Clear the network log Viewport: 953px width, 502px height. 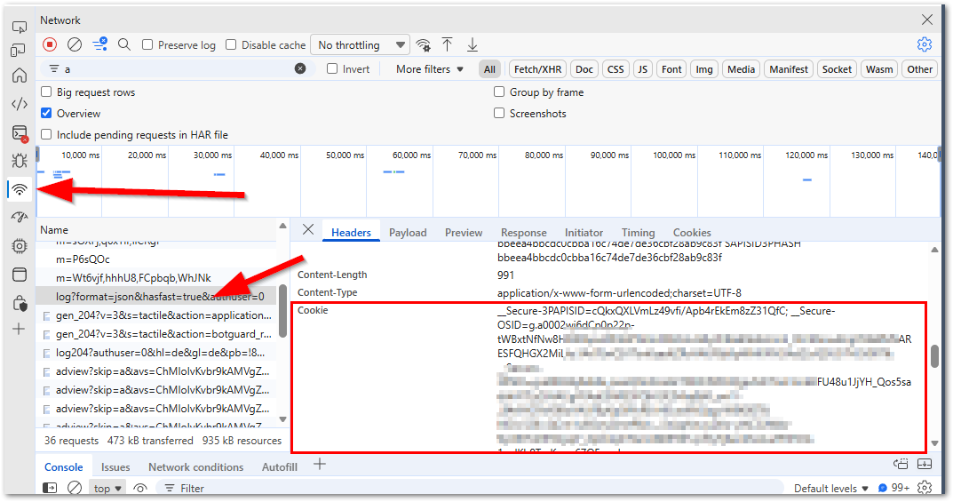point(74,44)
